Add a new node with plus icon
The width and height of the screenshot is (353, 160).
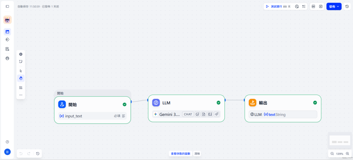(x=21, y=54)
